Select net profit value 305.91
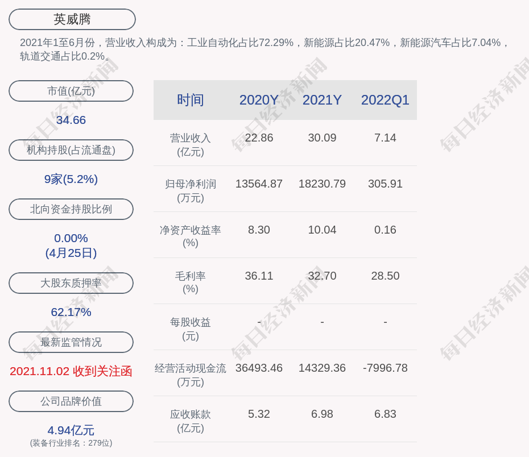 point(385,184)
